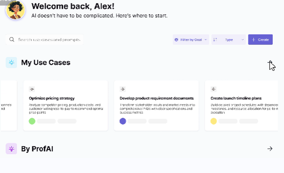284x173 pixels.
Task: Expand the By ProfAI section
Action: (x=270, y=149)
